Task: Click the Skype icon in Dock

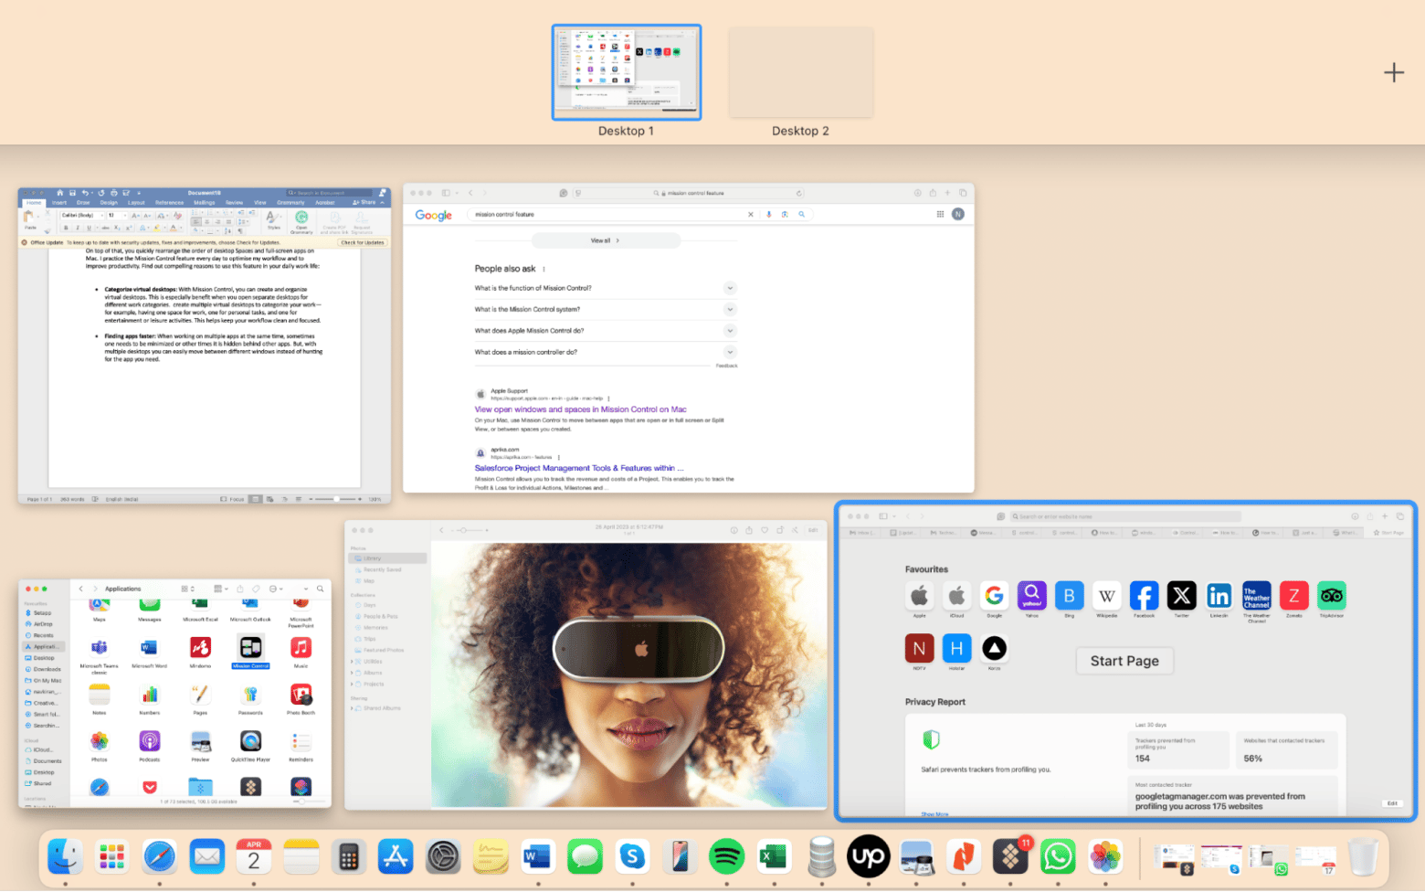Action: coord(632,856)
